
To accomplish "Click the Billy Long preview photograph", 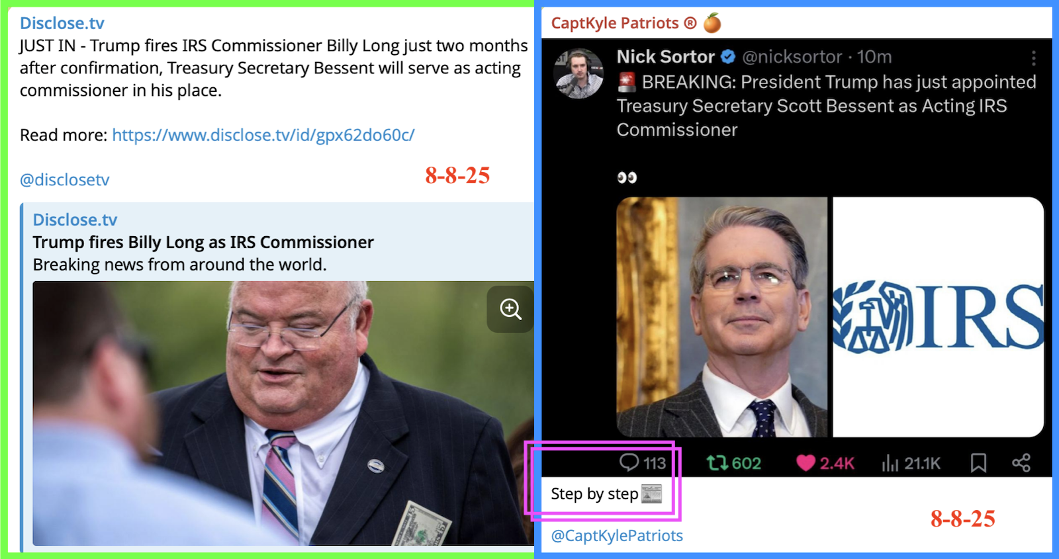I will pyautogui.click(x=283, y=413).
